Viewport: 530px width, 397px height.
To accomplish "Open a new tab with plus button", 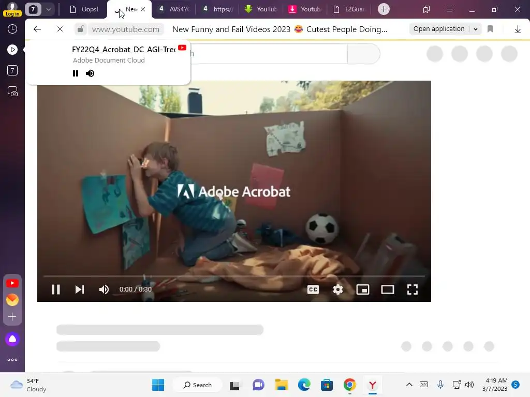I will 384,9.
